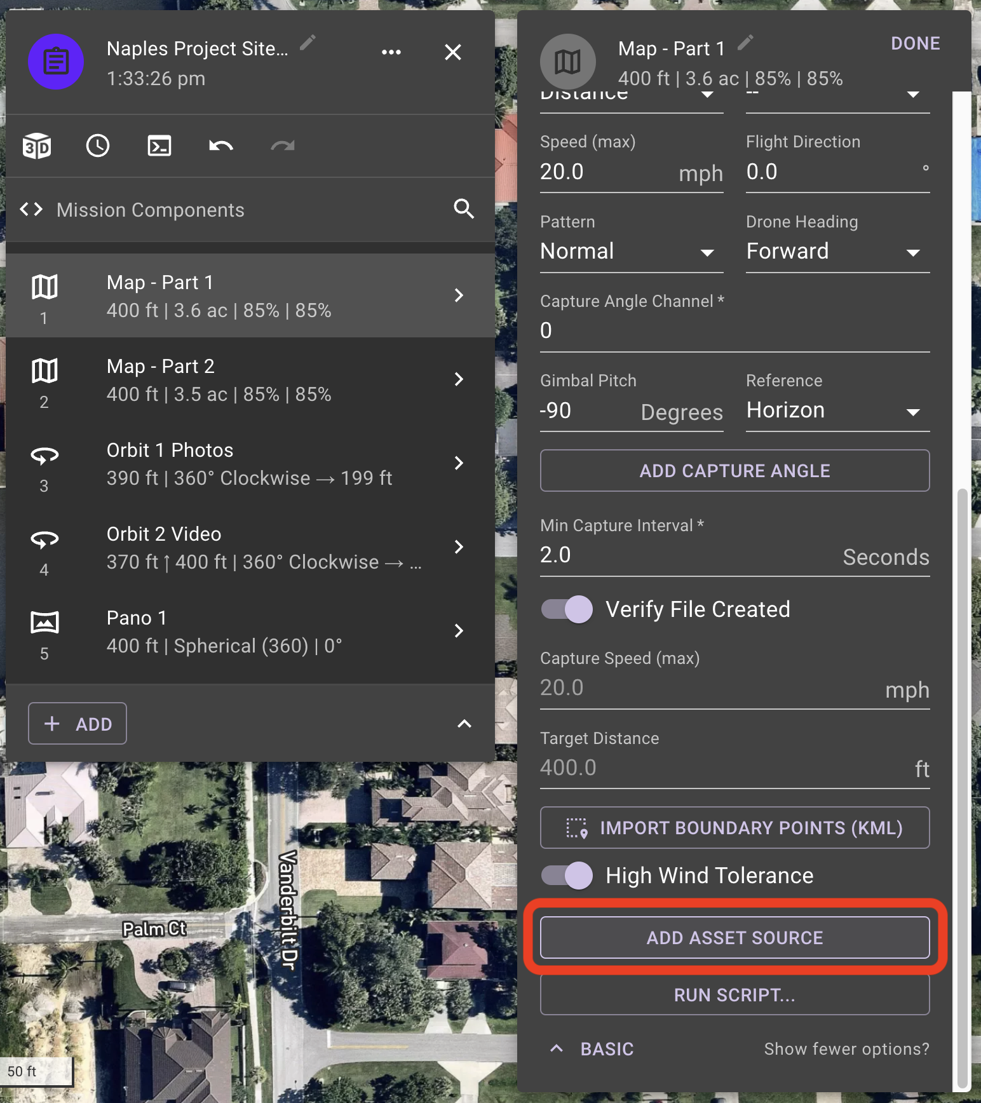Click ADD ASSET SOURCE button
This screenshot has width=981, height=1103.
coord(735,938)
